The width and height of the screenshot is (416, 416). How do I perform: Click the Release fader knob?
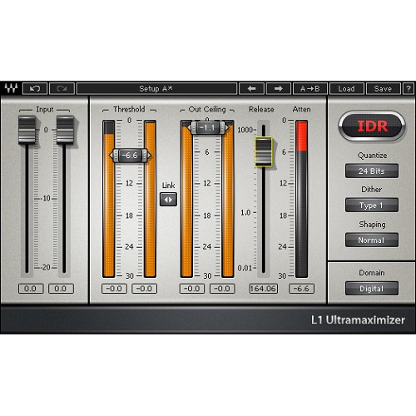pyautogui.click(x=263, y=152)
